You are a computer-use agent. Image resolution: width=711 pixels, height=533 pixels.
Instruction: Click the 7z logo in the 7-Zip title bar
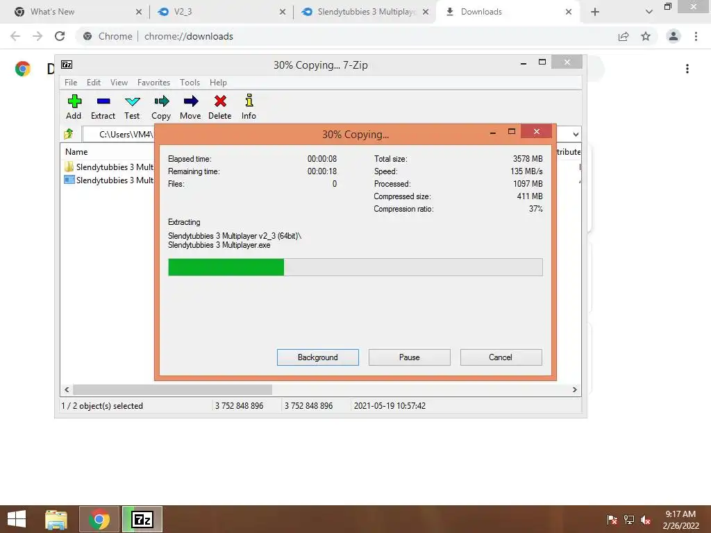[x=67, y=65]
